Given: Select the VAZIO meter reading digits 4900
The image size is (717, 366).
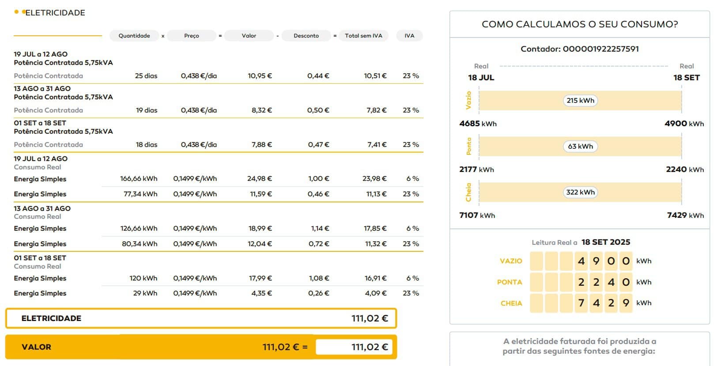Looking at the screenshot, I should pyautogui.click(x=604, y=261).
